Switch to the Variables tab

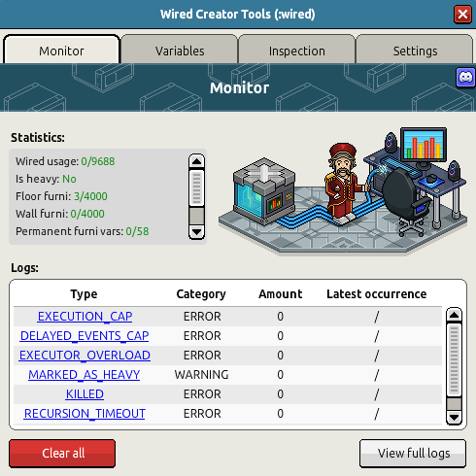click(x=180, y=51)
